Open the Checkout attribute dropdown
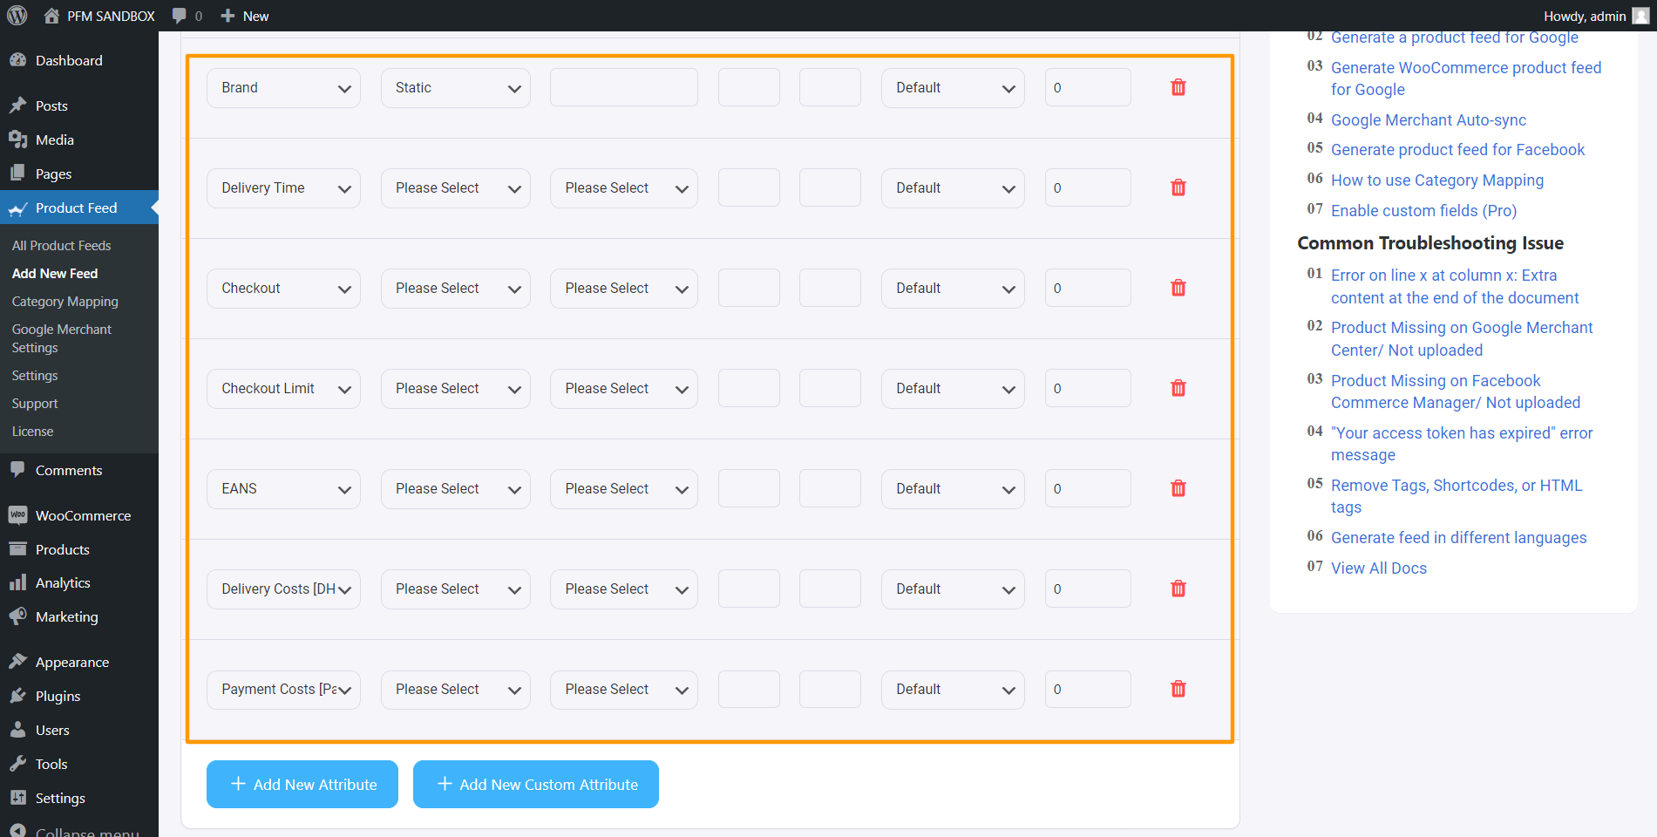1657x837 pixels. (283, 289)
